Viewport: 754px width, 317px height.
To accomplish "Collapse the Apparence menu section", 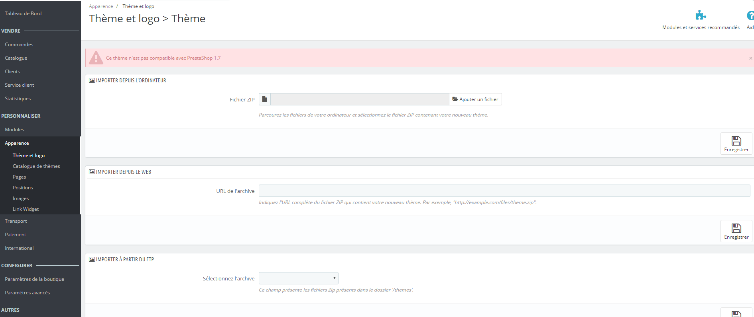I will [x=17, y=143].
